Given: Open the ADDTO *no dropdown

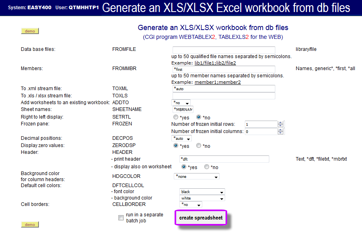Looking at the screenshot, I should [x=181, y=103].
